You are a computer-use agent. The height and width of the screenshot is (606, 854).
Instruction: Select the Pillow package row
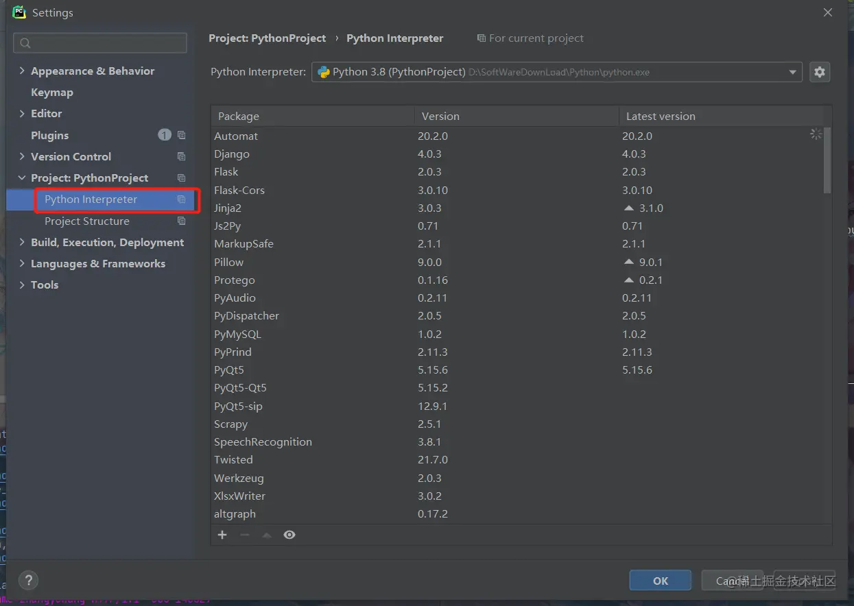[517, 262]
